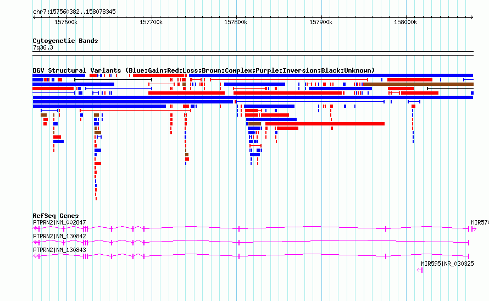Click the long brown complex variant at far right
Image resolution: width=489 pixels, height=301 pixels.
point(419,84)
